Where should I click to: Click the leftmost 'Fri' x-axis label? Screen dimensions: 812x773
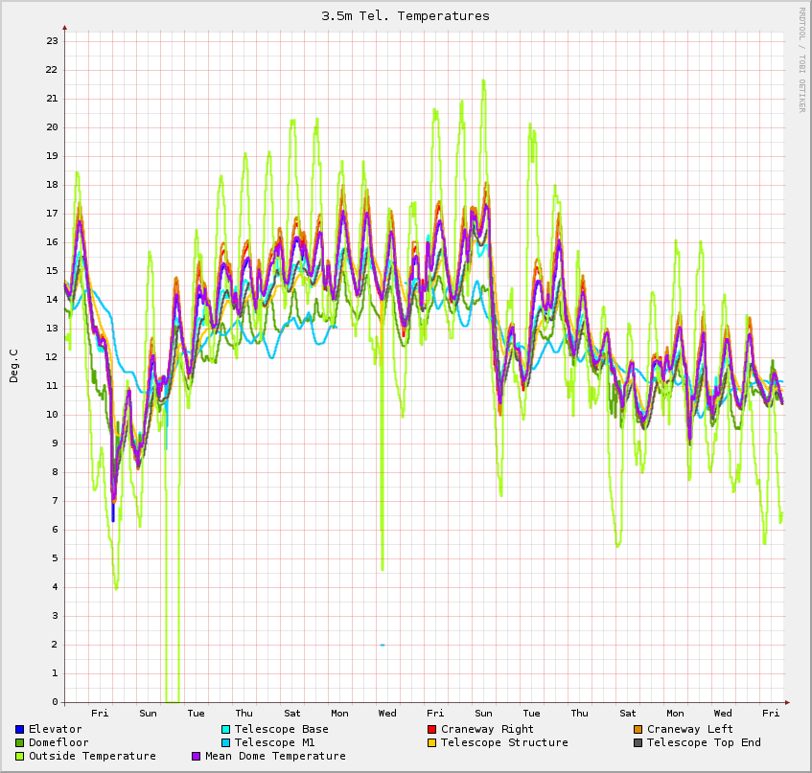click(100, 714)
